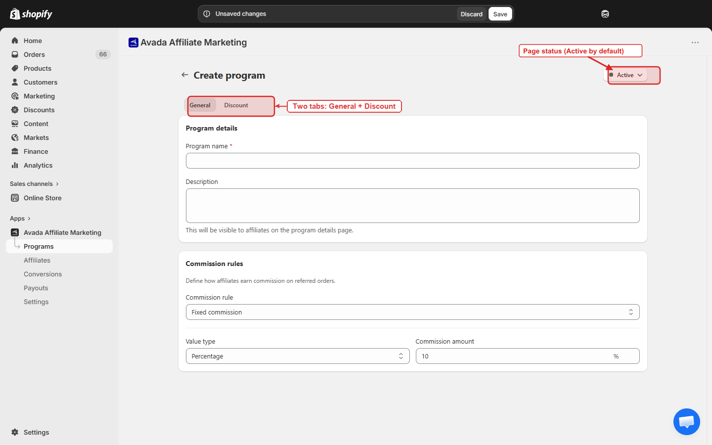Viewport: 712px width, 445px height.
Task: Click the 66 orders count badge
Action: click(103, 54)
